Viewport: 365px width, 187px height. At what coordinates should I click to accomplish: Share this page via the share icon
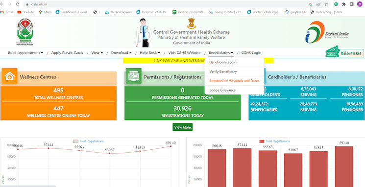318,4
